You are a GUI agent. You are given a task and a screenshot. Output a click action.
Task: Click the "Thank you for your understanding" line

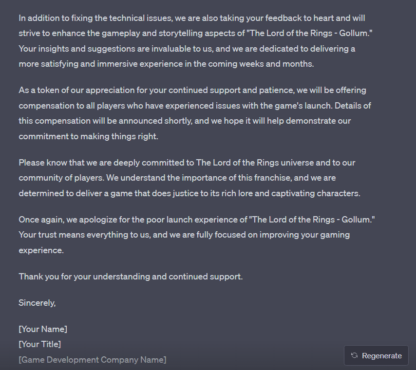[x=131, y=277]
